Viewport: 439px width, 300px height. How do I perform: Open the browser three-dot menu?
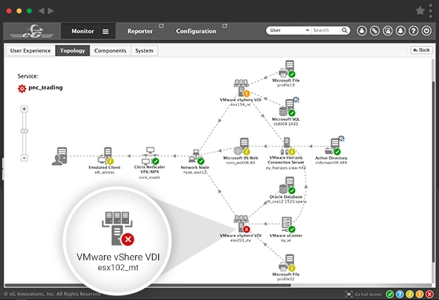430,11
